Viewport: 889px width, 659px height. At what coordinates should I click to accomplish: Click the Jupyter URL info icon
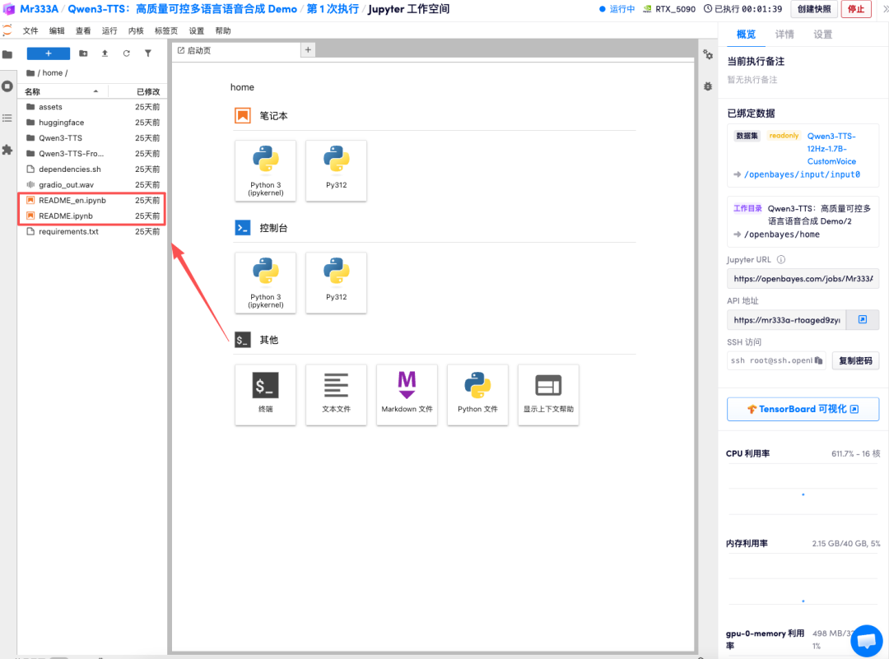(x=780, y=259)
